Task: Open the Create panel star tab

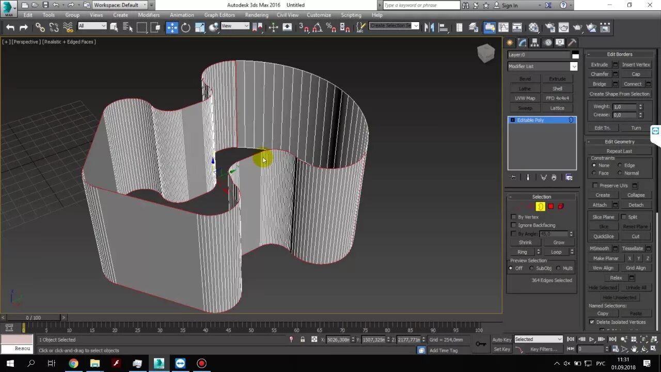Action: pyautogui.click(x=510, y=43)
